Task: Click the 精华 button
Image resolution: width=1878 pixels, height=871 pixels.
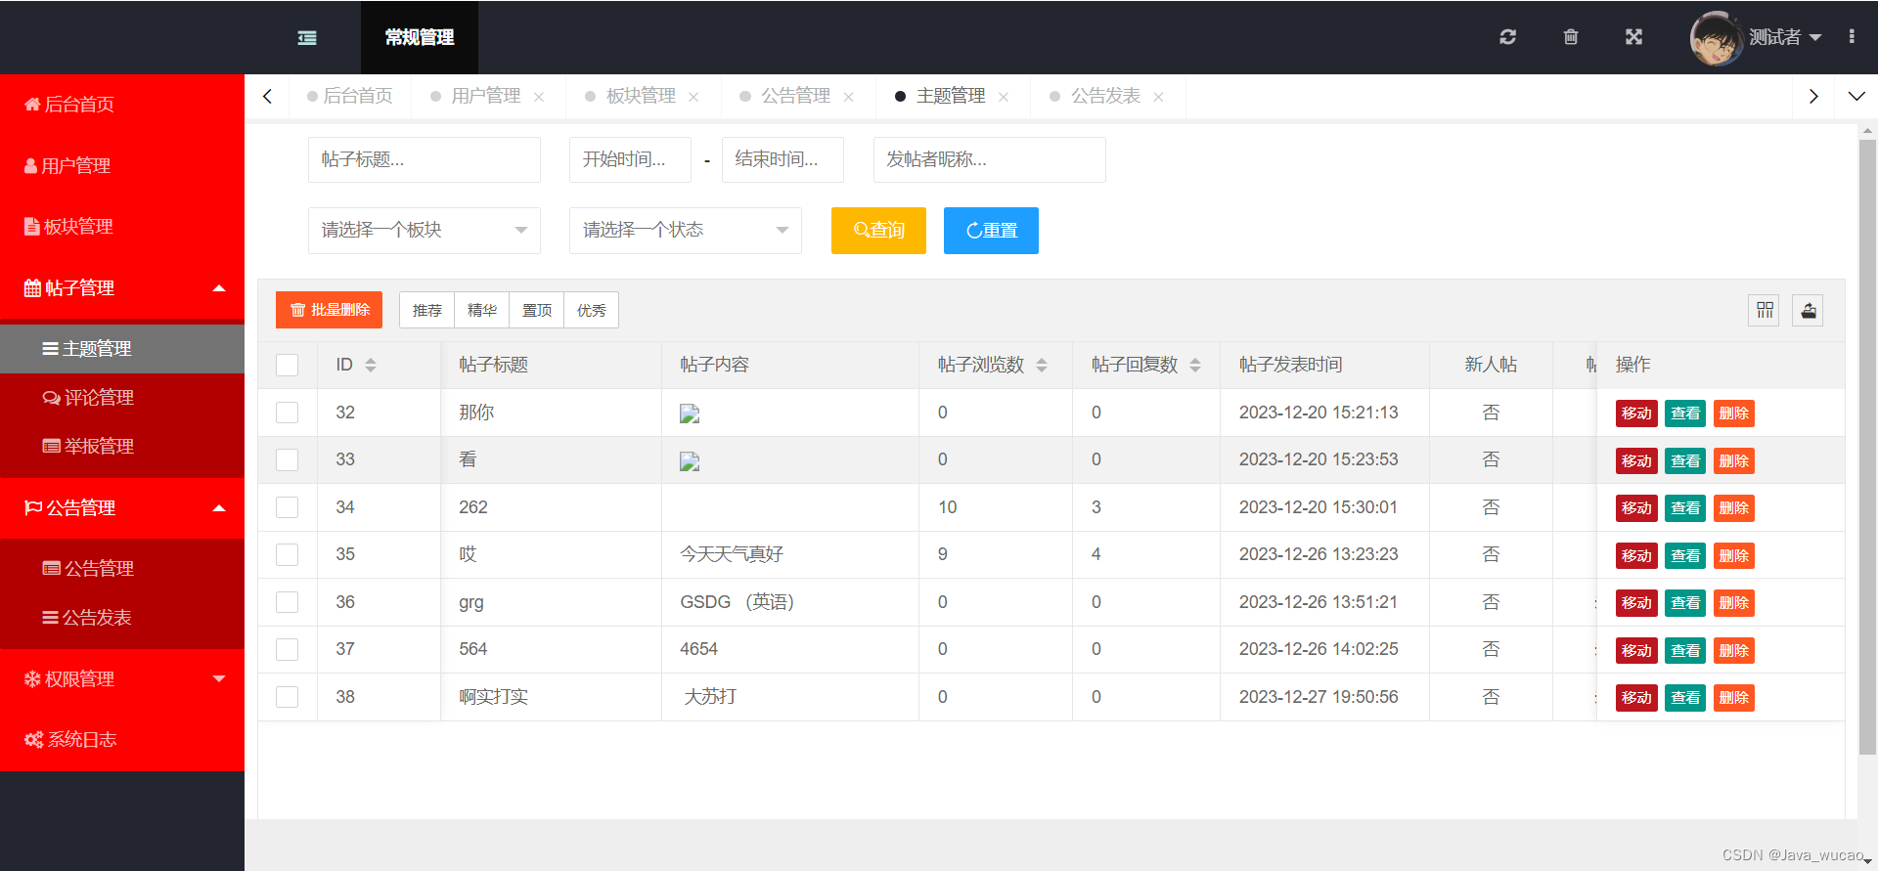Action: (x=482, y=310)
